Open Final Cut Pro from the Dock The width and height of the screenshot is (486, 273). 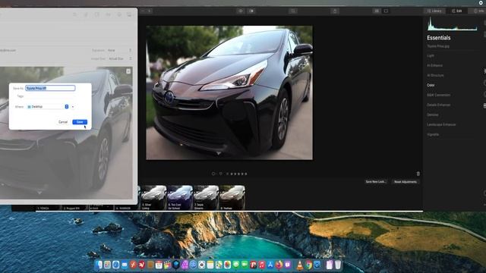[x=167, y=265]
